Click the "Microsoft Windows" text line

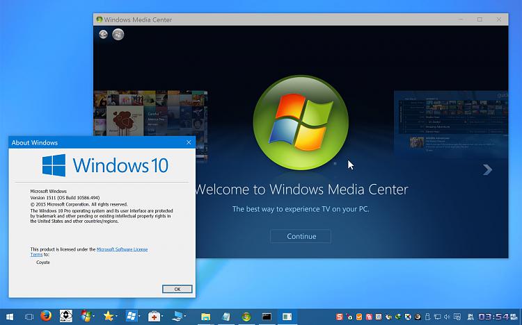click(49, 191)
